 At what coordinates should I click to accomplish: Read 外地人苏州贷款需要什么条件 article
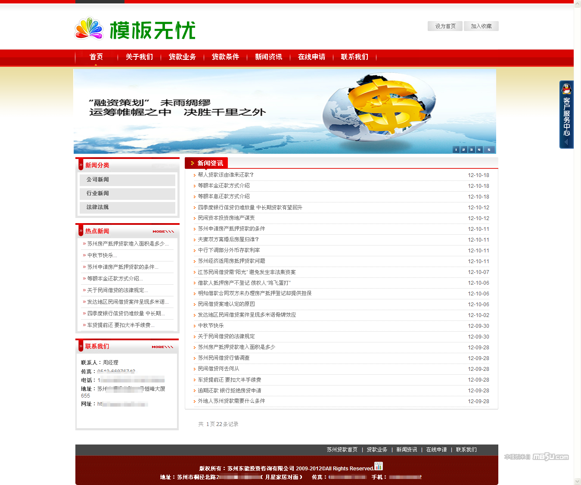tap(231, 401)
